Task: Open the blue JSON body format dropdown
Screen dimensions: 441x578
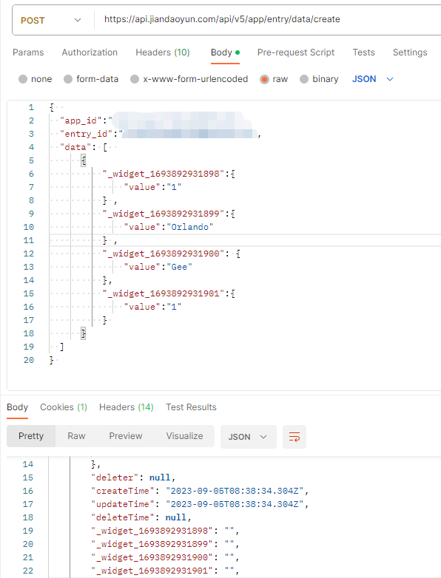Action: [373, 79]
